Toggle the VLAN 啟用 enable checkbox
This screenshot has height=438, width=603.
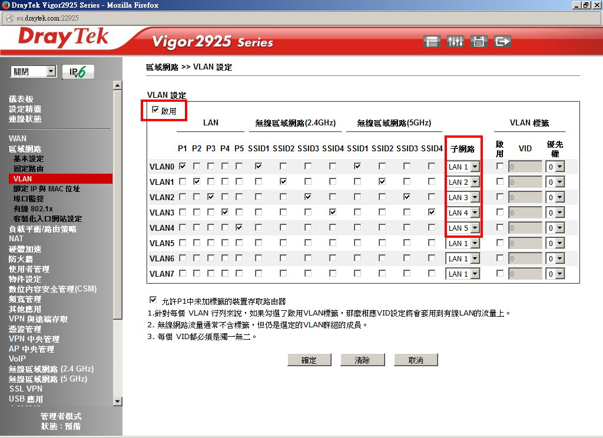(155, 109)
